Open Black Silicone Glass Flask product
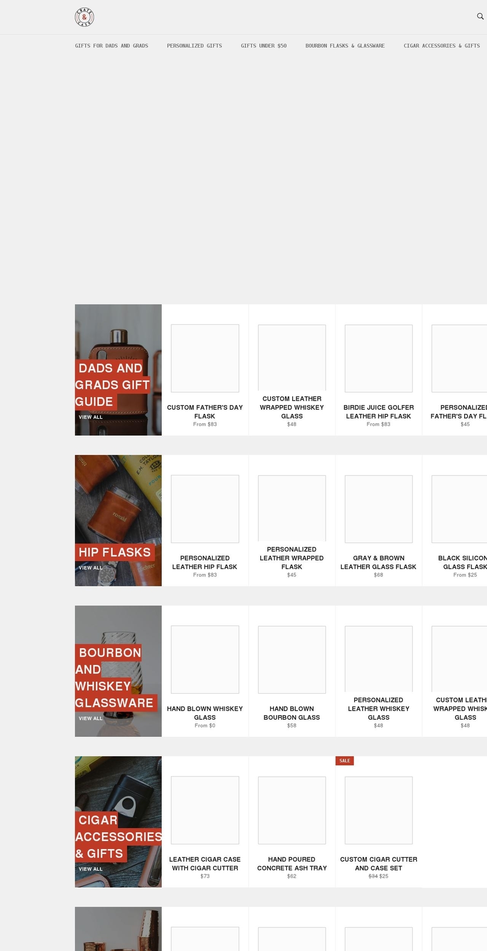487x951 pixels. click(463, 562)
